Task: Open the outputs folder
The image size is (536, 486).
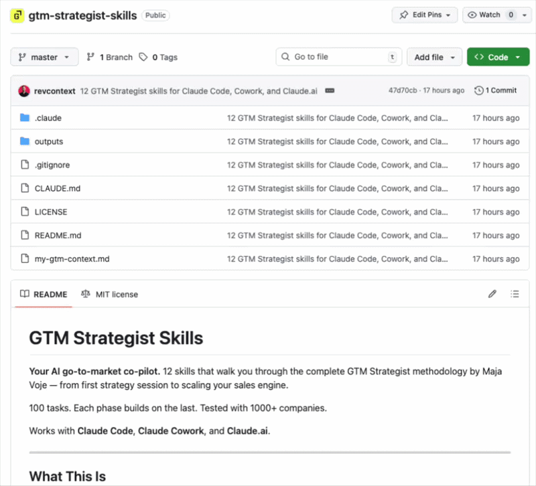Action: (49, 142)
